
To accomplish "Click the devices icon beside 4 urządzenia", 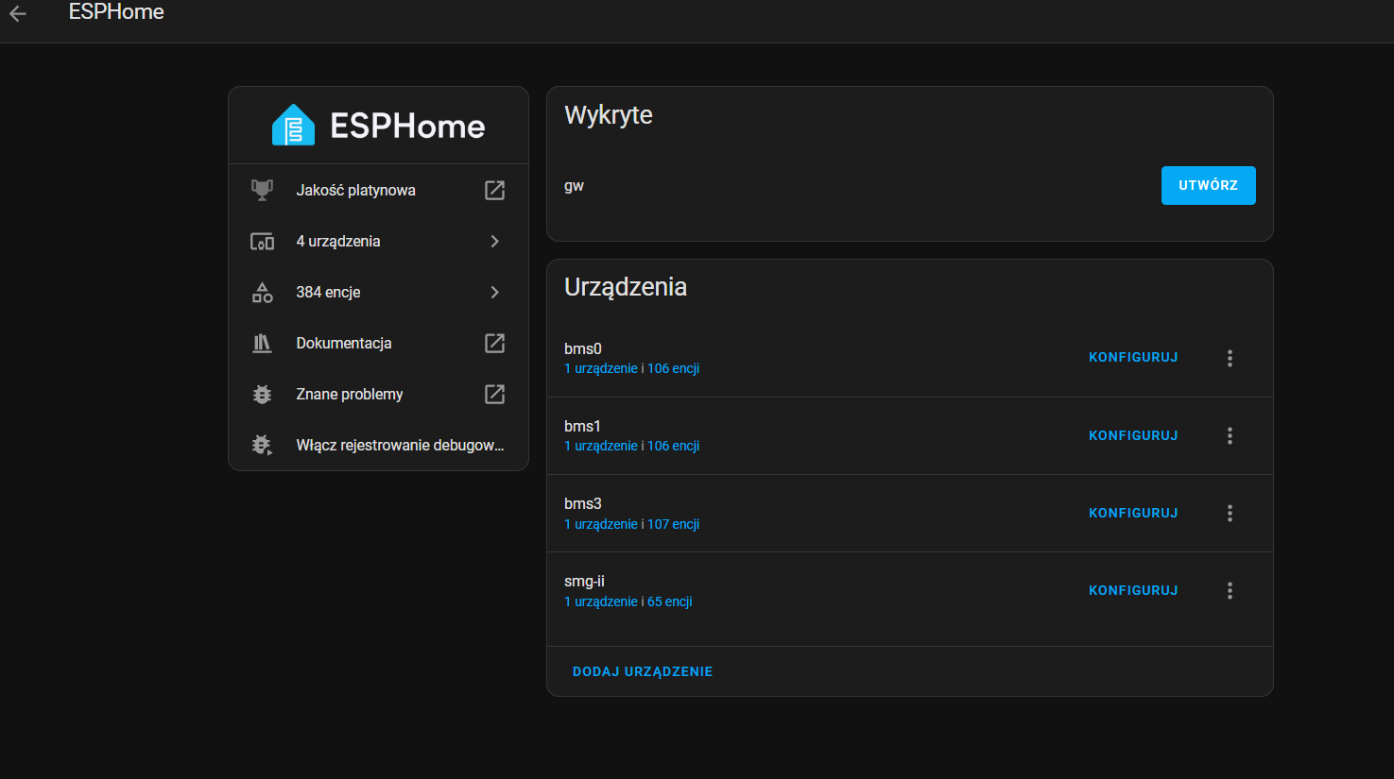I will pyautogui.click(x=262, y=241).
